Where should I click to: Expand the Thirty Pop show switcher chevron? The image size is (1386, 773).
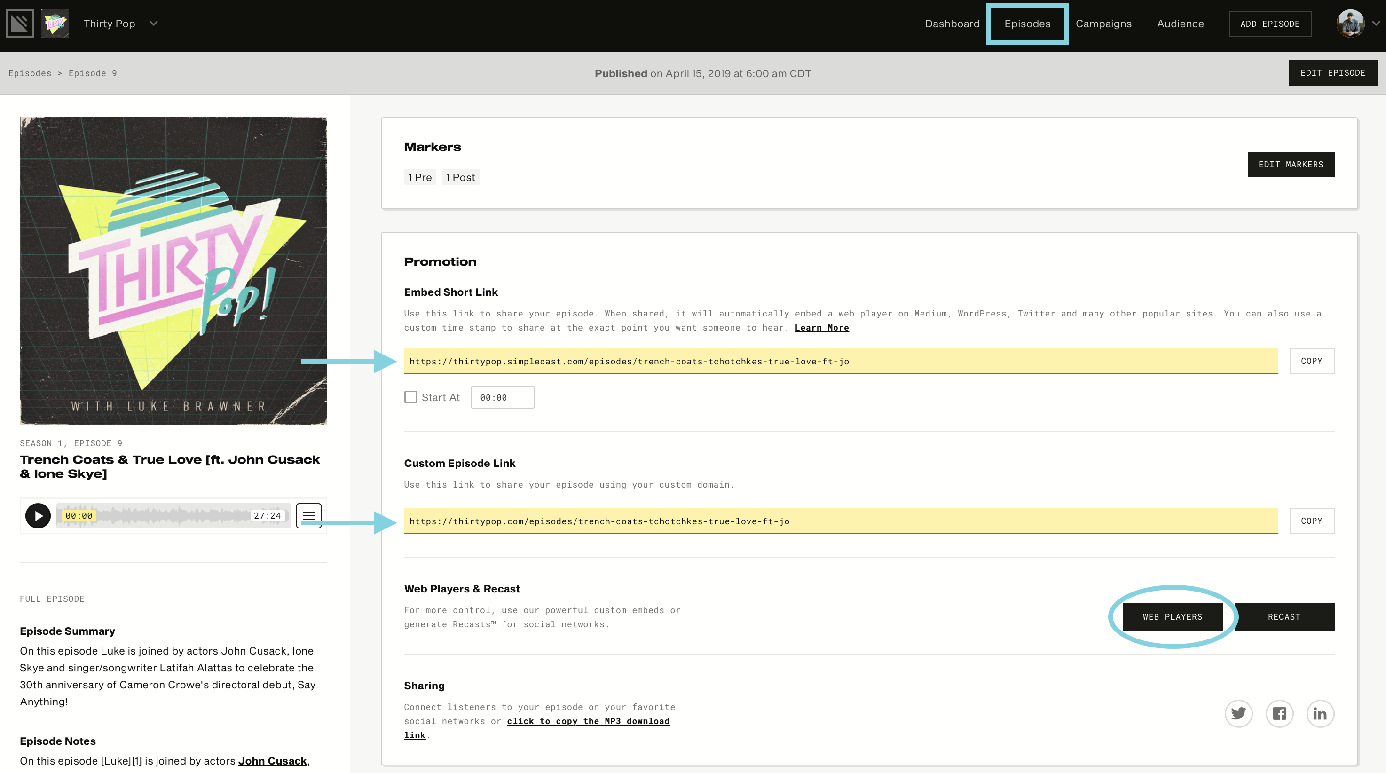tap(153, 24)
